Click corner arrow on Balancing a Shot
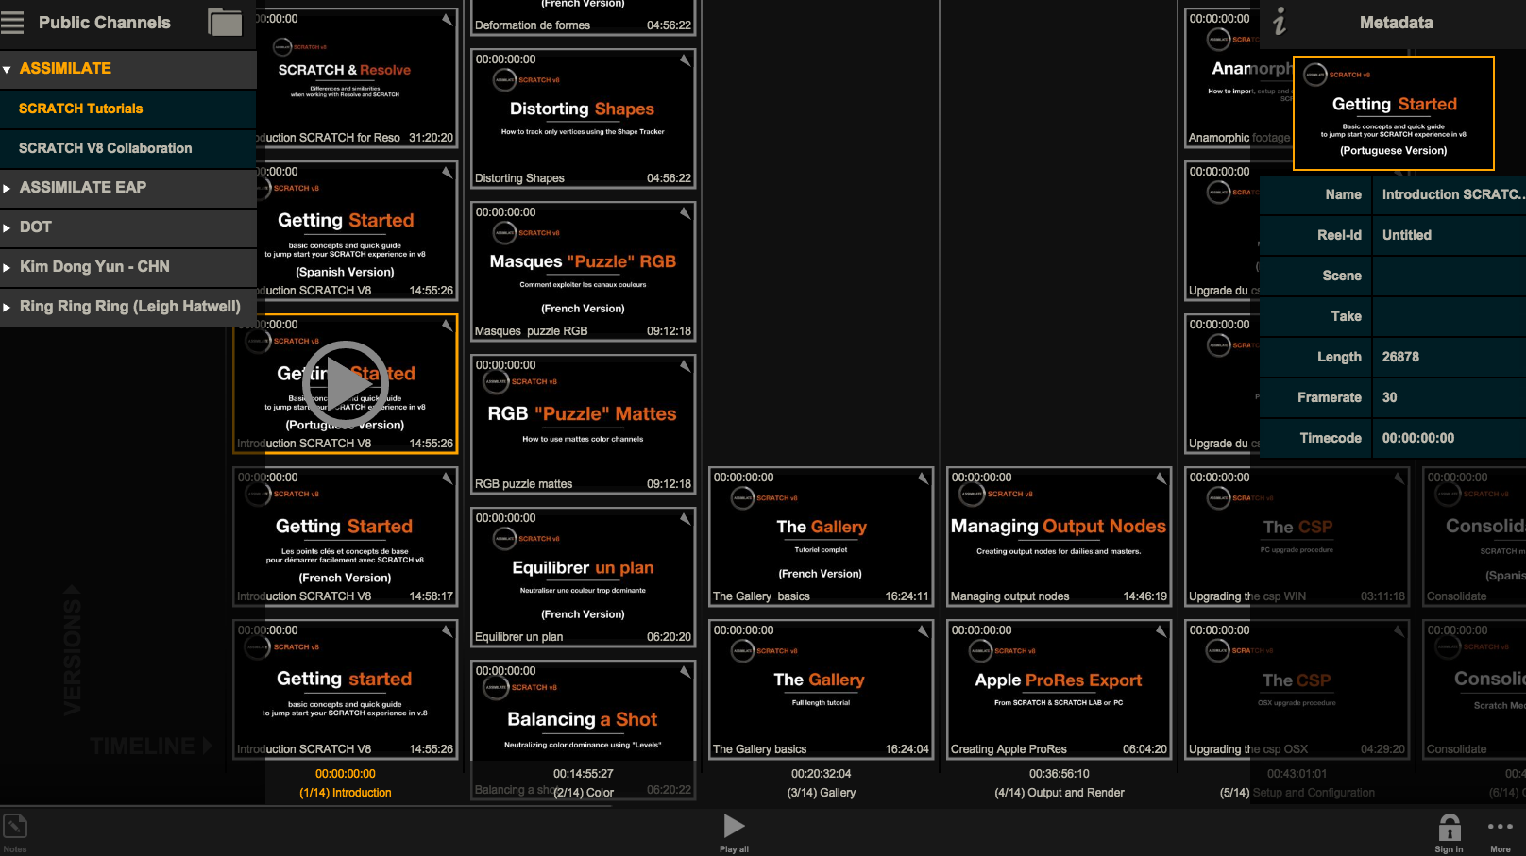 (685, 672)
